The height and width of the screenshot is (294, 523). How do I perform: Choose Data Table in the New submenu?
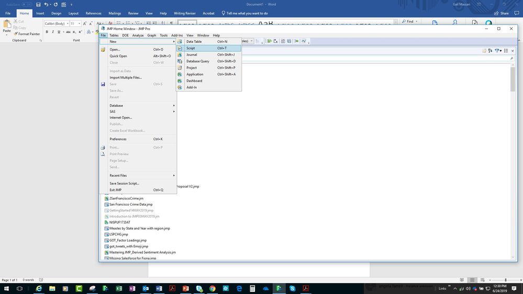click(x=208, y=42)
